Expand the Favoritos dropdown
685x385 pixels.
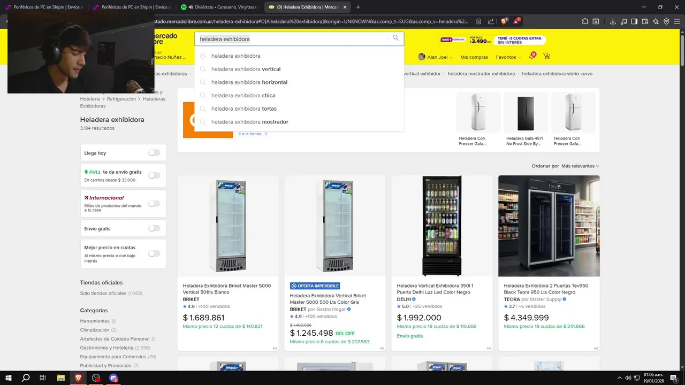click(x=508, y=57)
